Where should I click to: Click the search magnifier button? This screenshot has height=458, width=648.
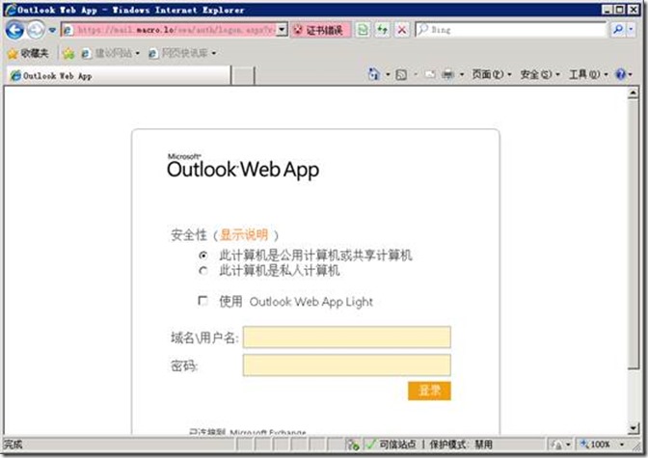pos(618,29)
